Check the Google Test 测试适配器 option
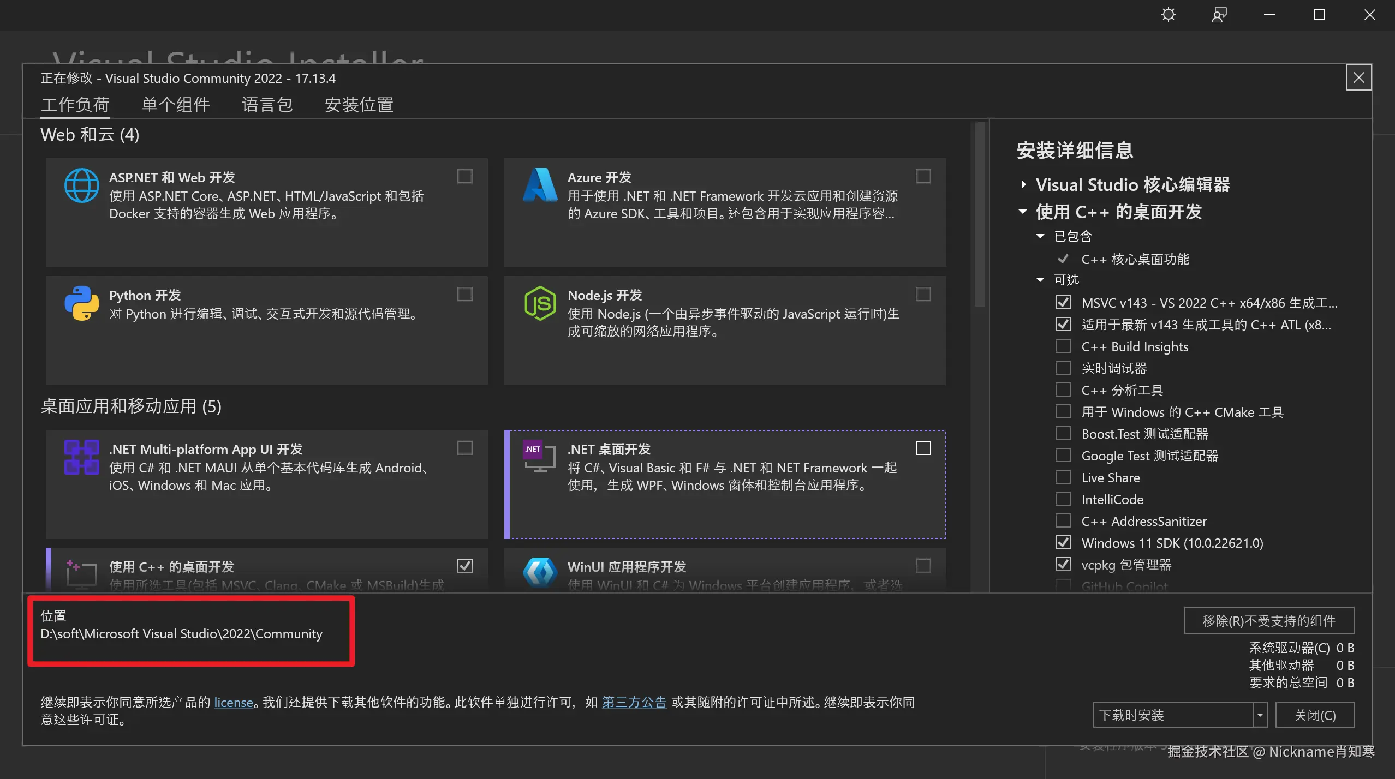1395x779 pixels. (x=1063, y=455)
